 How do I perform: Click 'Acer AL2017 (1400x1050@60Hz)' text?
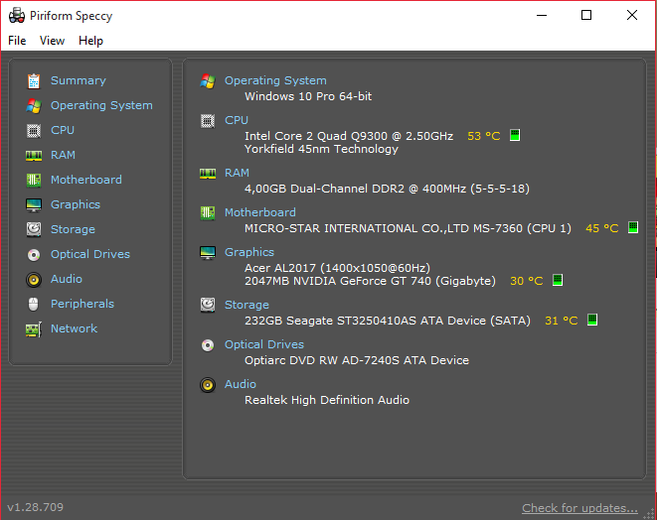337,268
